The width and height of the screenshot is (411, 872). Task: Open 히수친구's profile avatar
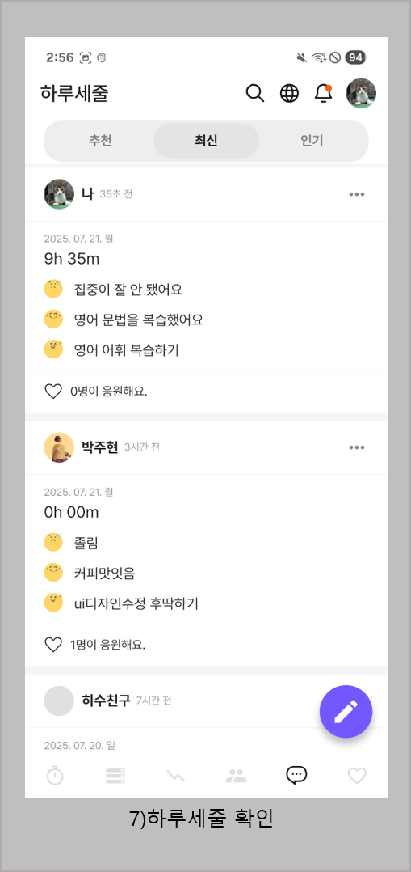[59, 701]
